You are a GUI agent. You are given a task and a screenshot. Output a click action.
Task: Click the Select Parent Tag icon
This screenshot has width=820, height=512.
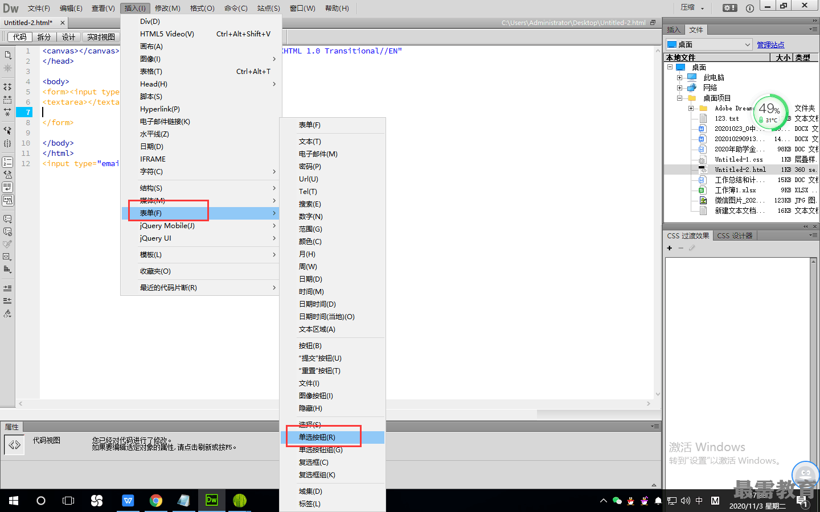point(7,130)
